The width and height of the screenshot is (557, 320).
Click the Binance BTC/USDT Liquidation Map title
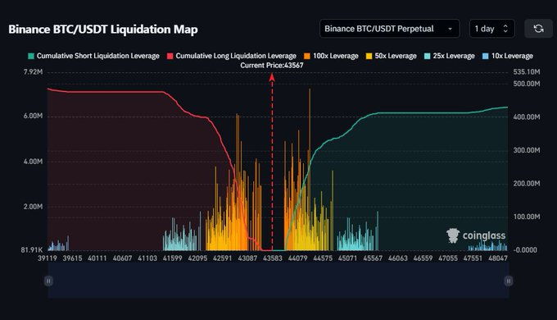point(103,30)
